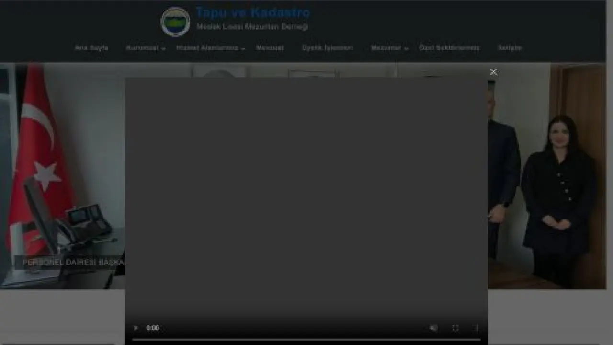Image resolution: width=613 pixels, height=345 pixels.
Task: Open the Mezunlar menu
Action: pos(386,48)
